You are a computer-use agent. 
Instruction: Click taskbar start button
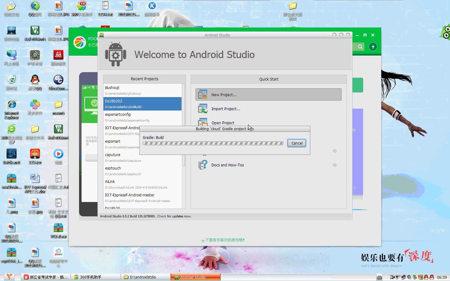9,277
